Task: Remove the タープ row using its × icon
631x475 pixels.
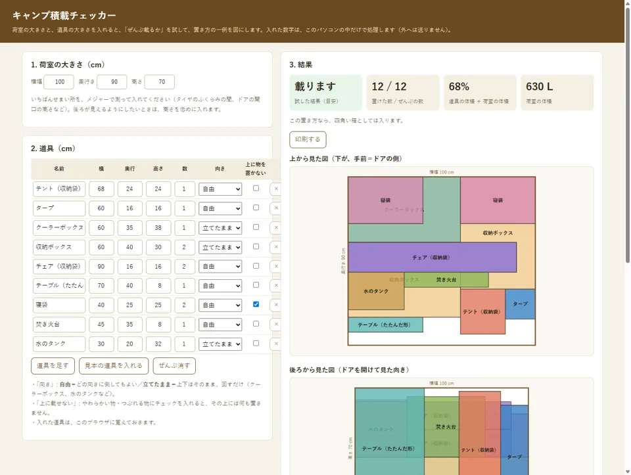Action: [275, 208]
